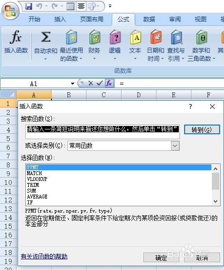Click the function list scrollbar thumb
Screen dimensions: 224x270
click(x=215, y=181)
